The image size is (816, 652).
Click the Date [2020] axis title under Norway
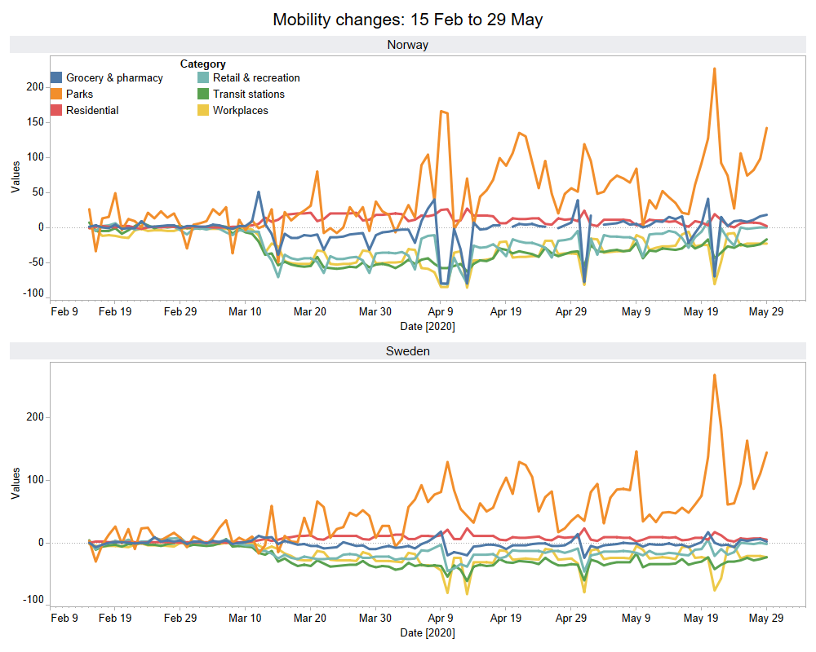pyautogui.click(x=428, y=326)
